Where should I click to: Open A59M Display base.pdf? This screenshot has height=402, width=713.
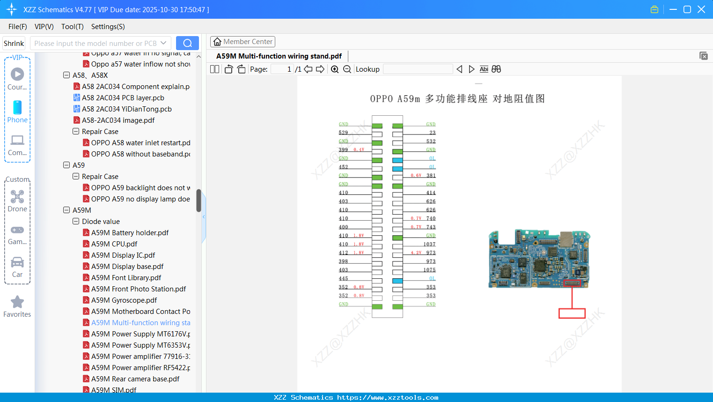click(127, 266)
